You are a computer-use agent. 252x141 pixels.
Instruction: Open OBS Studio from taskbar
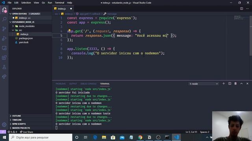coord(158,137)
